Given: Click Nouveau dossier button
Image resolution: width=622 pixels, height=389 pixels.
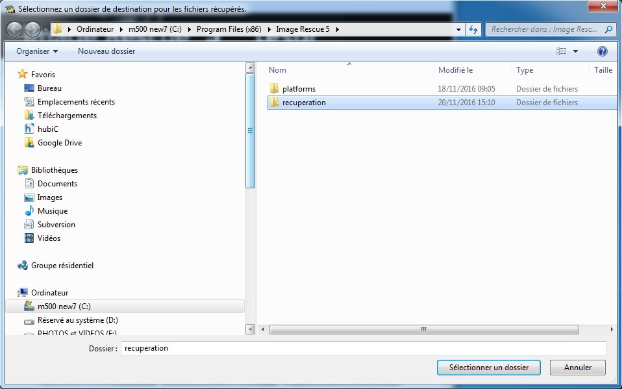Looking at the screenshot, I should [x=106, y=51].
